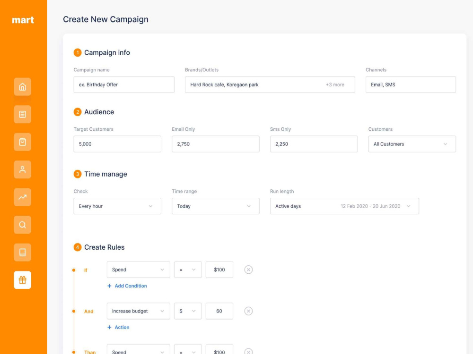Click the Campaign name input field
Screen dimensions: 473x354
pos(124,84)
